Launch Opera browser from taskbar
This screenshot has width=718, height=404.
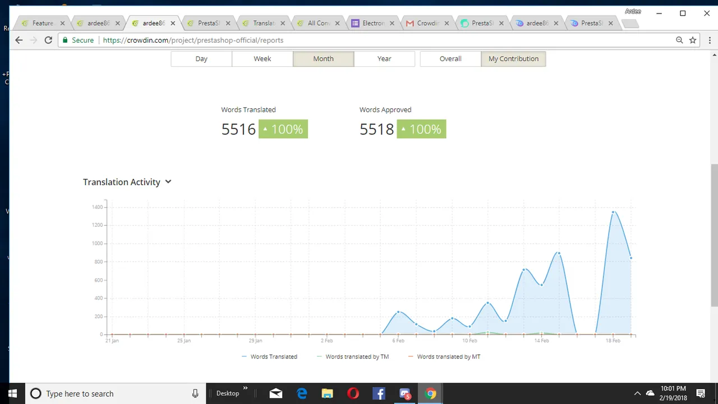point(353,393)
